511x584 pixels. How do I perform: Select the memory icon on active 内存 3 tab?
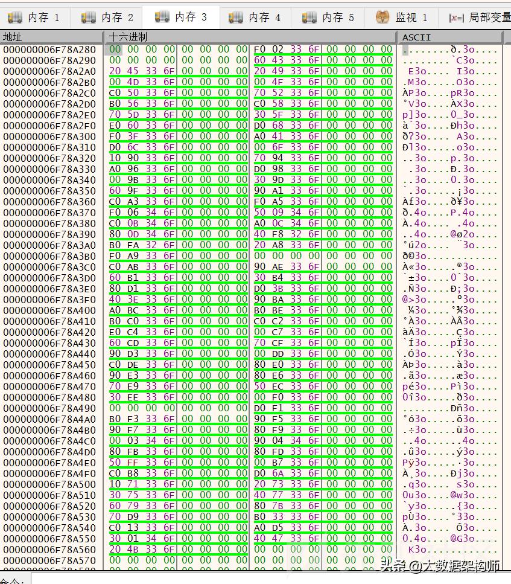pos(162,17)
